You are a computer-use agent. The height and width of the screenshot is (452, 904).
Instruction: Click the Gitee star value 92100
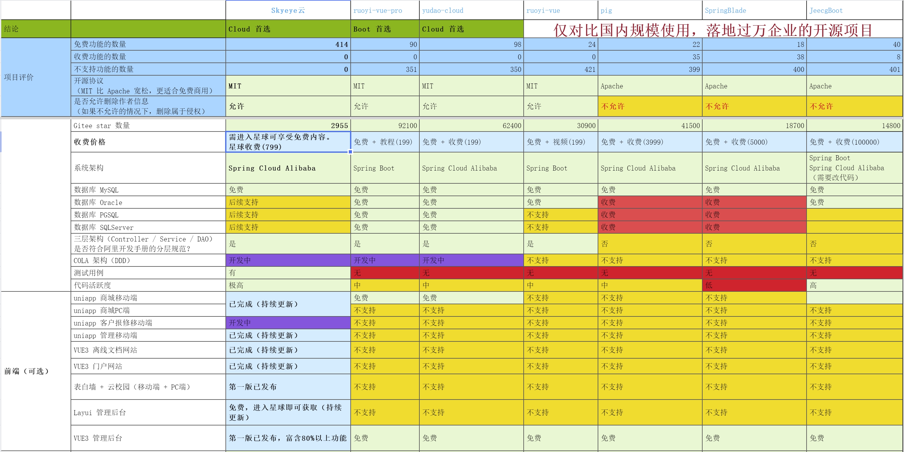385,126
